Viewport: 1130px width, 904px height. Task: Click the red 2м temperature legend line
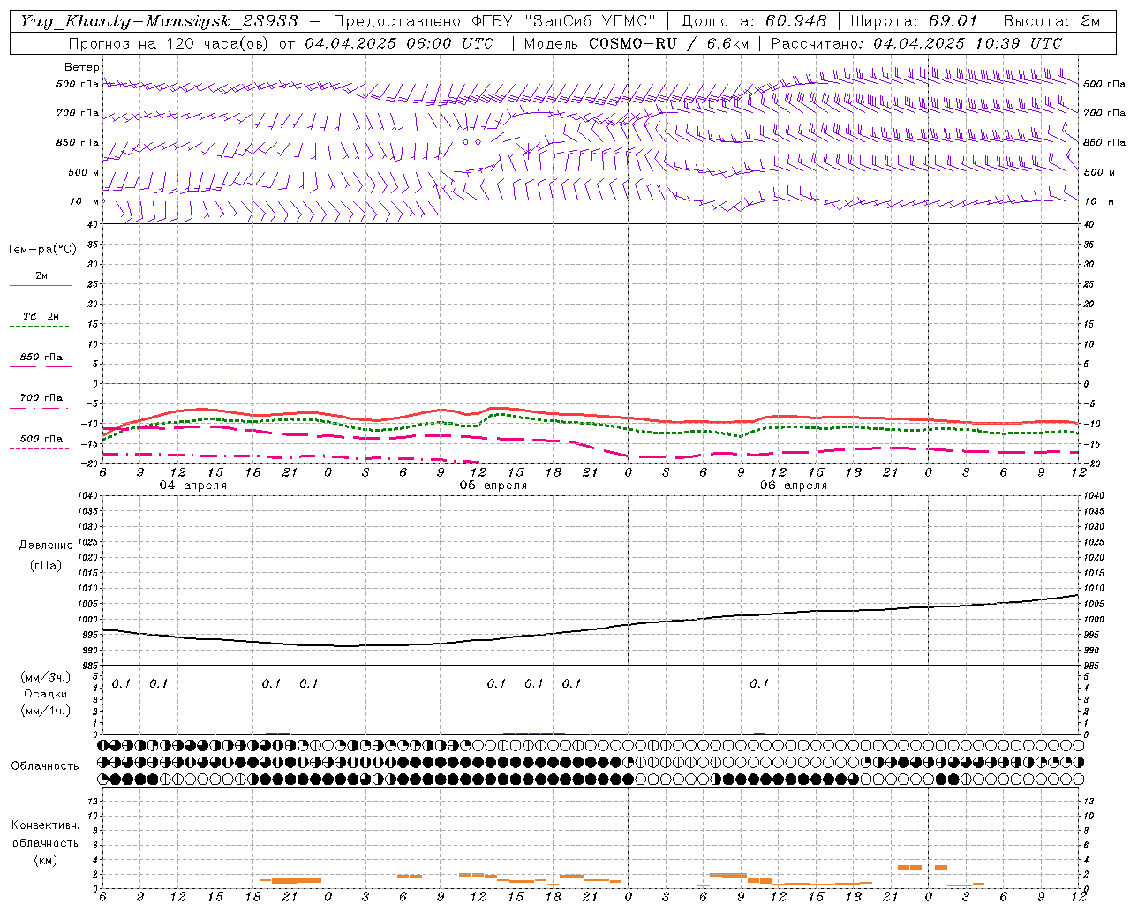pos(41,286)
